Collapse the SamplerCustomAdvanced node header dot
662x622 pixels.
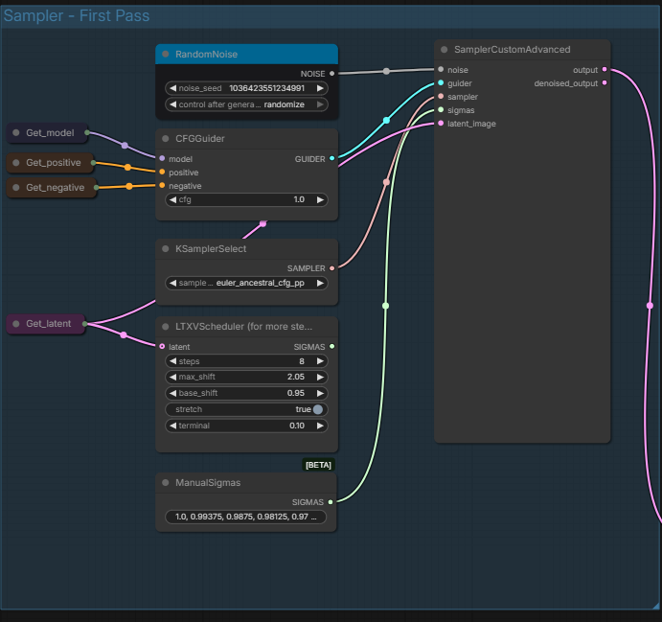click(x=445, y=50)
